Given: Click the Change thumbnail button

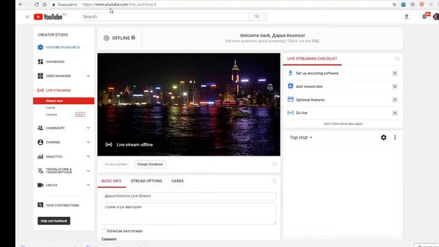Looking at the screenshot, I should [150, 165].
